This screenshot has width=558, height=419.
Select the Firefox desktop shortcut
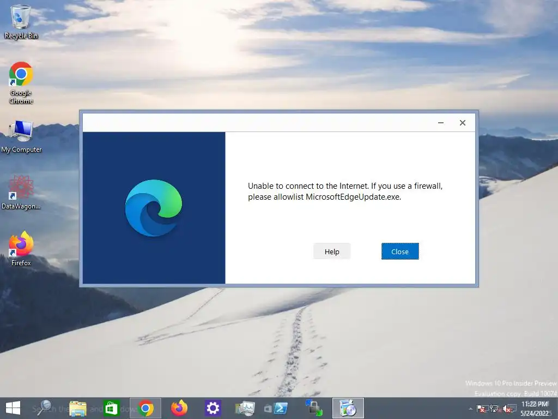point(21,249)
